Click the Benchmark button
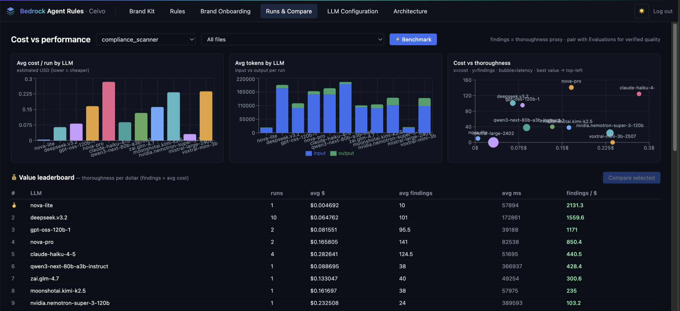This screenshot has height=311, width=680. (413, 39)
